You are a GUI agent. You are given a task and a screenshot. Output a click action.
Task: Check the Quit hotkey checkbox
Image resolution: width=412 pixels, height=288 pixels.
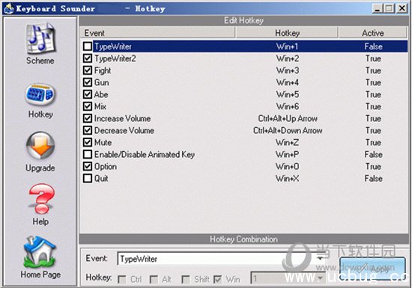(87, 178)
